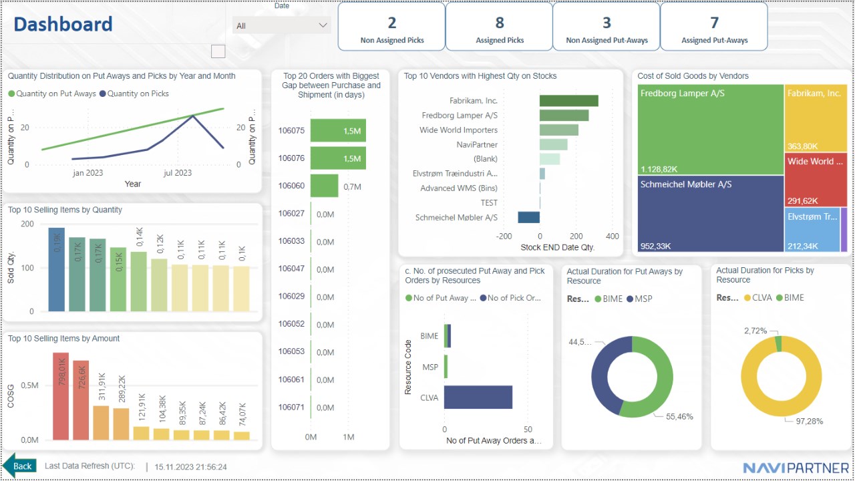The image size is (855, 481).
Task: Click the Wide World Importers stock bar
Action: (559, 130)
